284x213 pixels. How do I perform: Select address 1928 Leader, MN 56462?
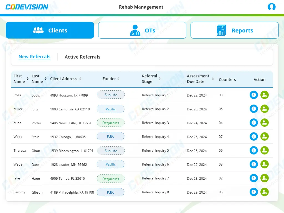point(69,165)
